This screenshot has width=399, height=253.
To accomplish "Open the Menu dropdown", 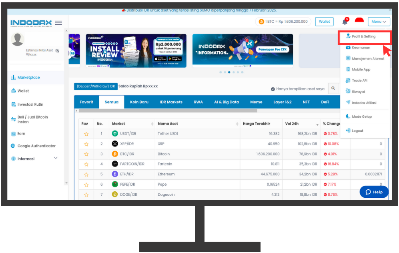I will pos(379,22).
